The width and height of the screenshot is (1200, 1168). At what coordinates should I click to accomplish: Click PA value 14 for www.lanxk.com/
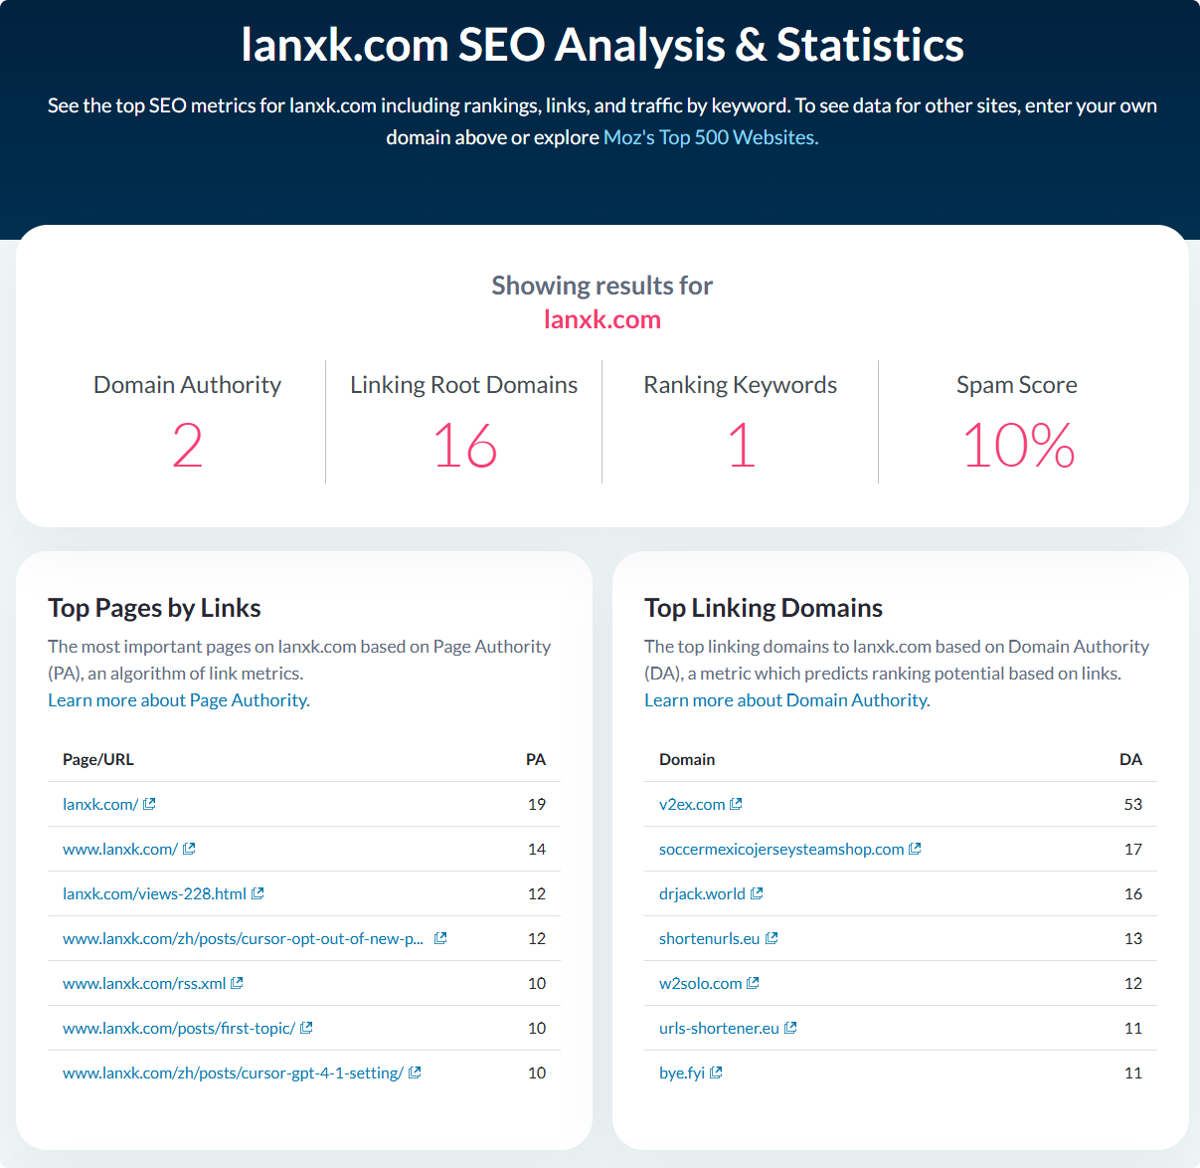click(537, 849)
